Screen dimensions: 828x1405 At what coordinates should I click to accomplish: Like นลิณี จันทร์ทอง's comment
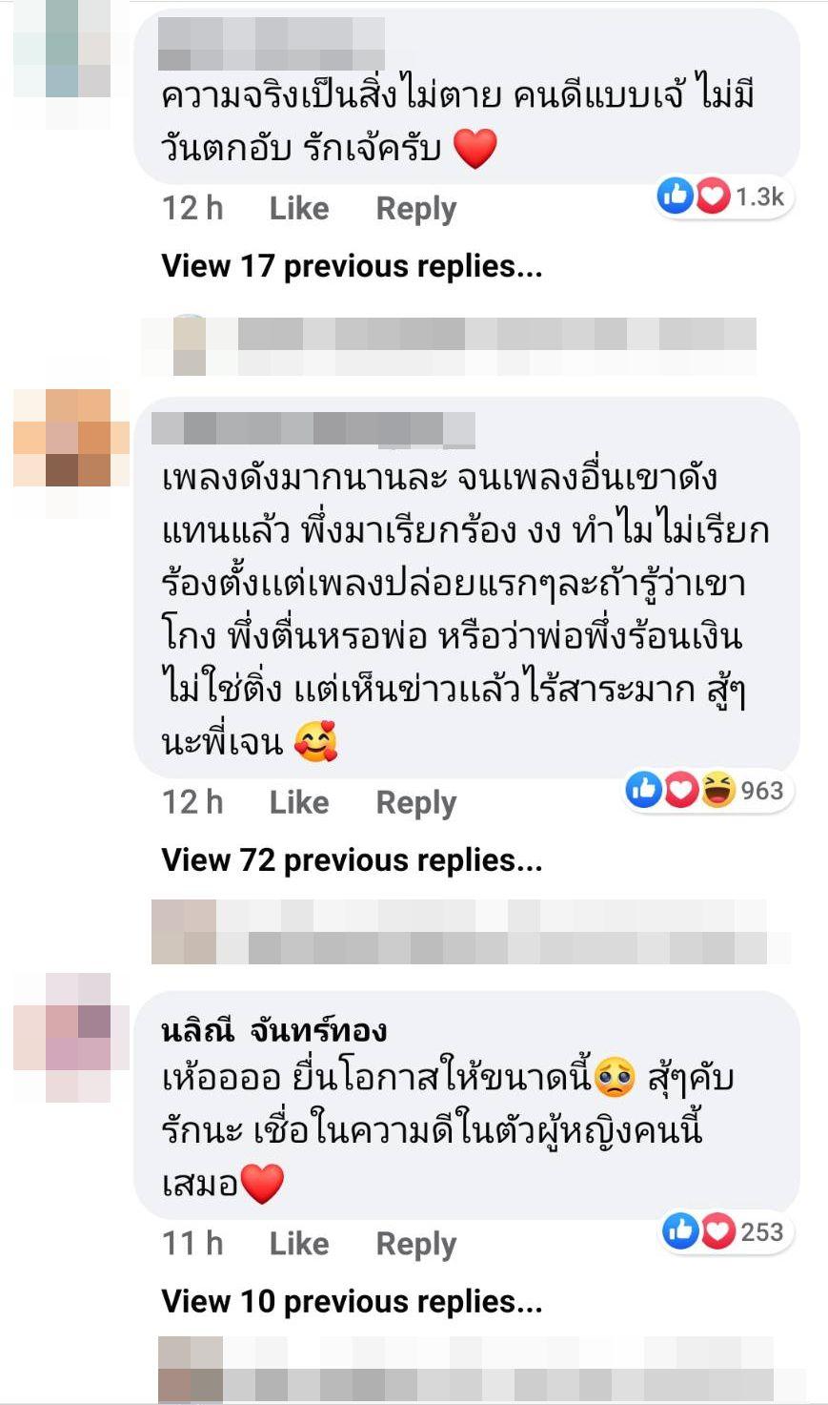[299, 1243]
